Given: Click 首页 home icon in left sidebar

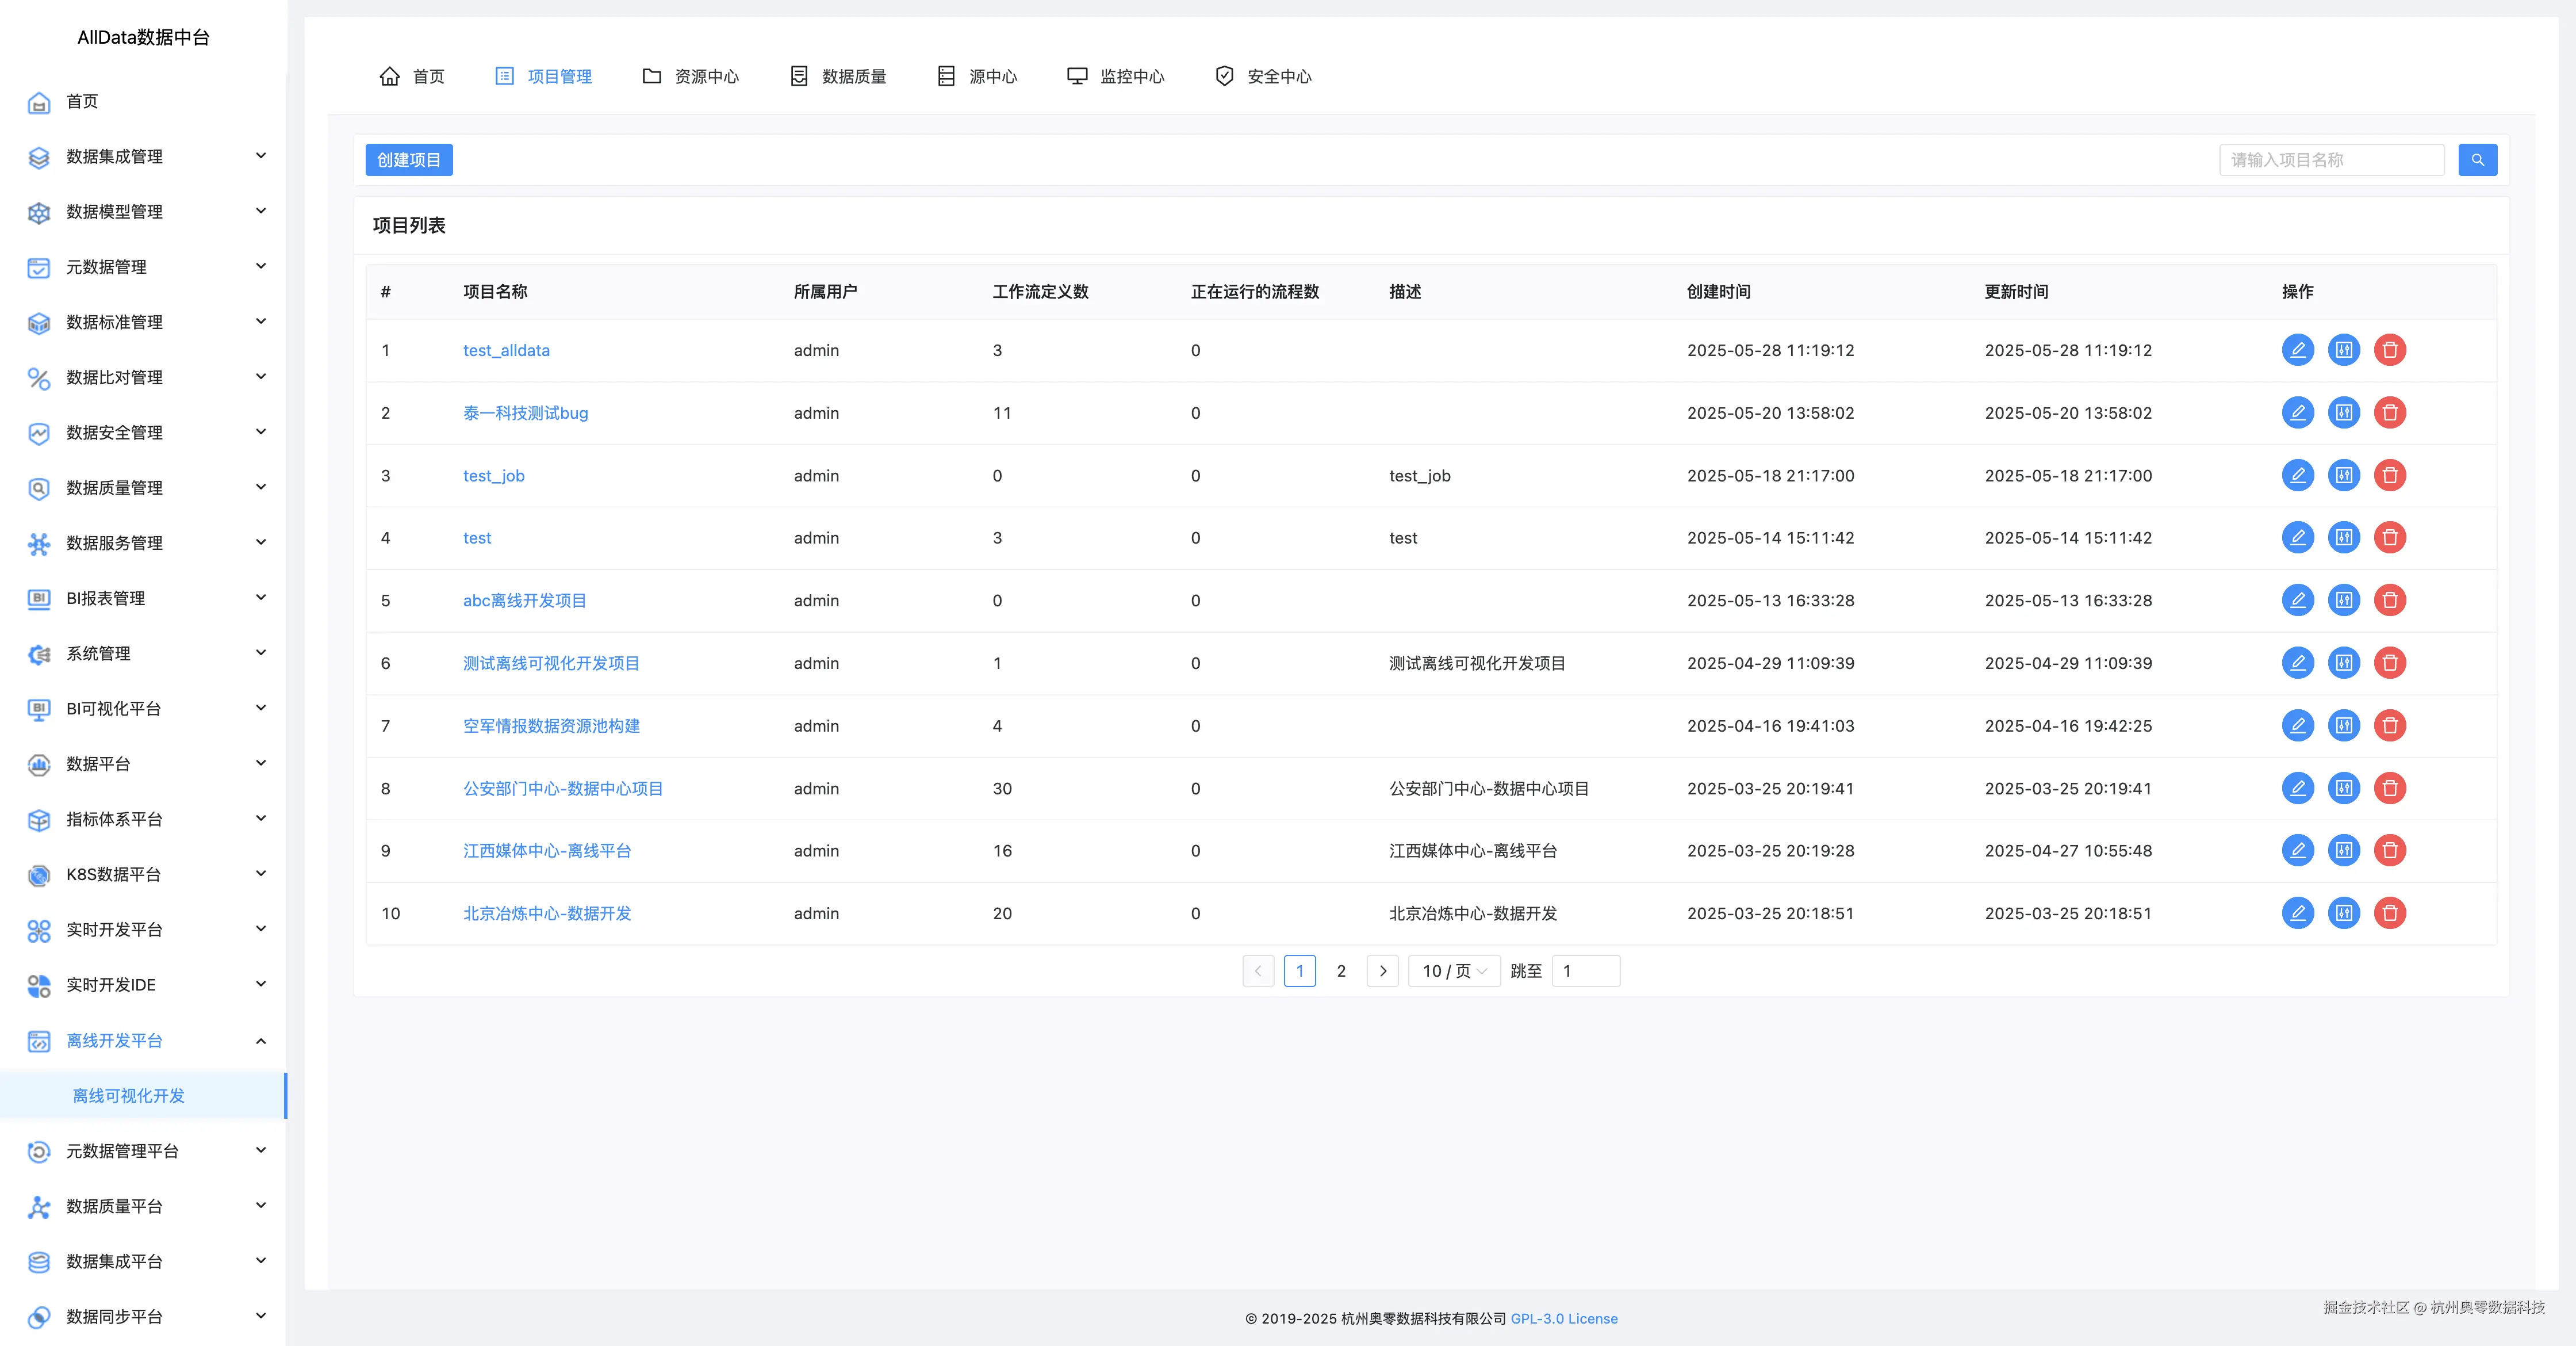Looking at the screenshot, I should click(x=39, y=102).
